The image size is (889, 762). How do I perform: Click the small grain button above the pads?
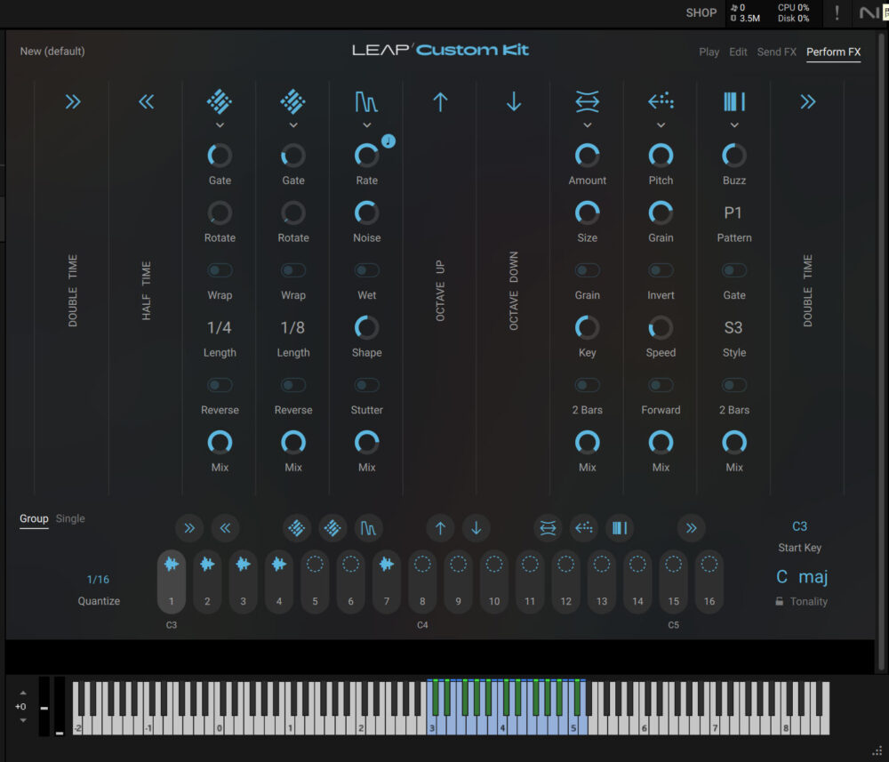click(x=584, y=528)
